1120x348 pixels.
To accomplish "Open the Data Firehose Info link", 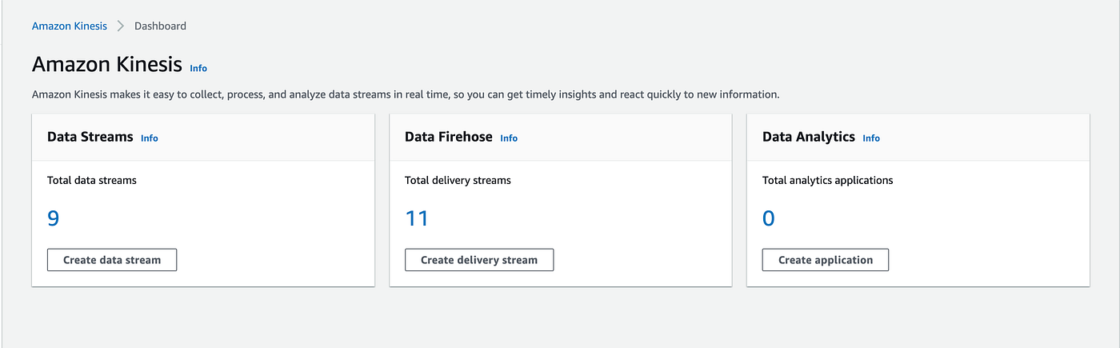I will (509, 138).
